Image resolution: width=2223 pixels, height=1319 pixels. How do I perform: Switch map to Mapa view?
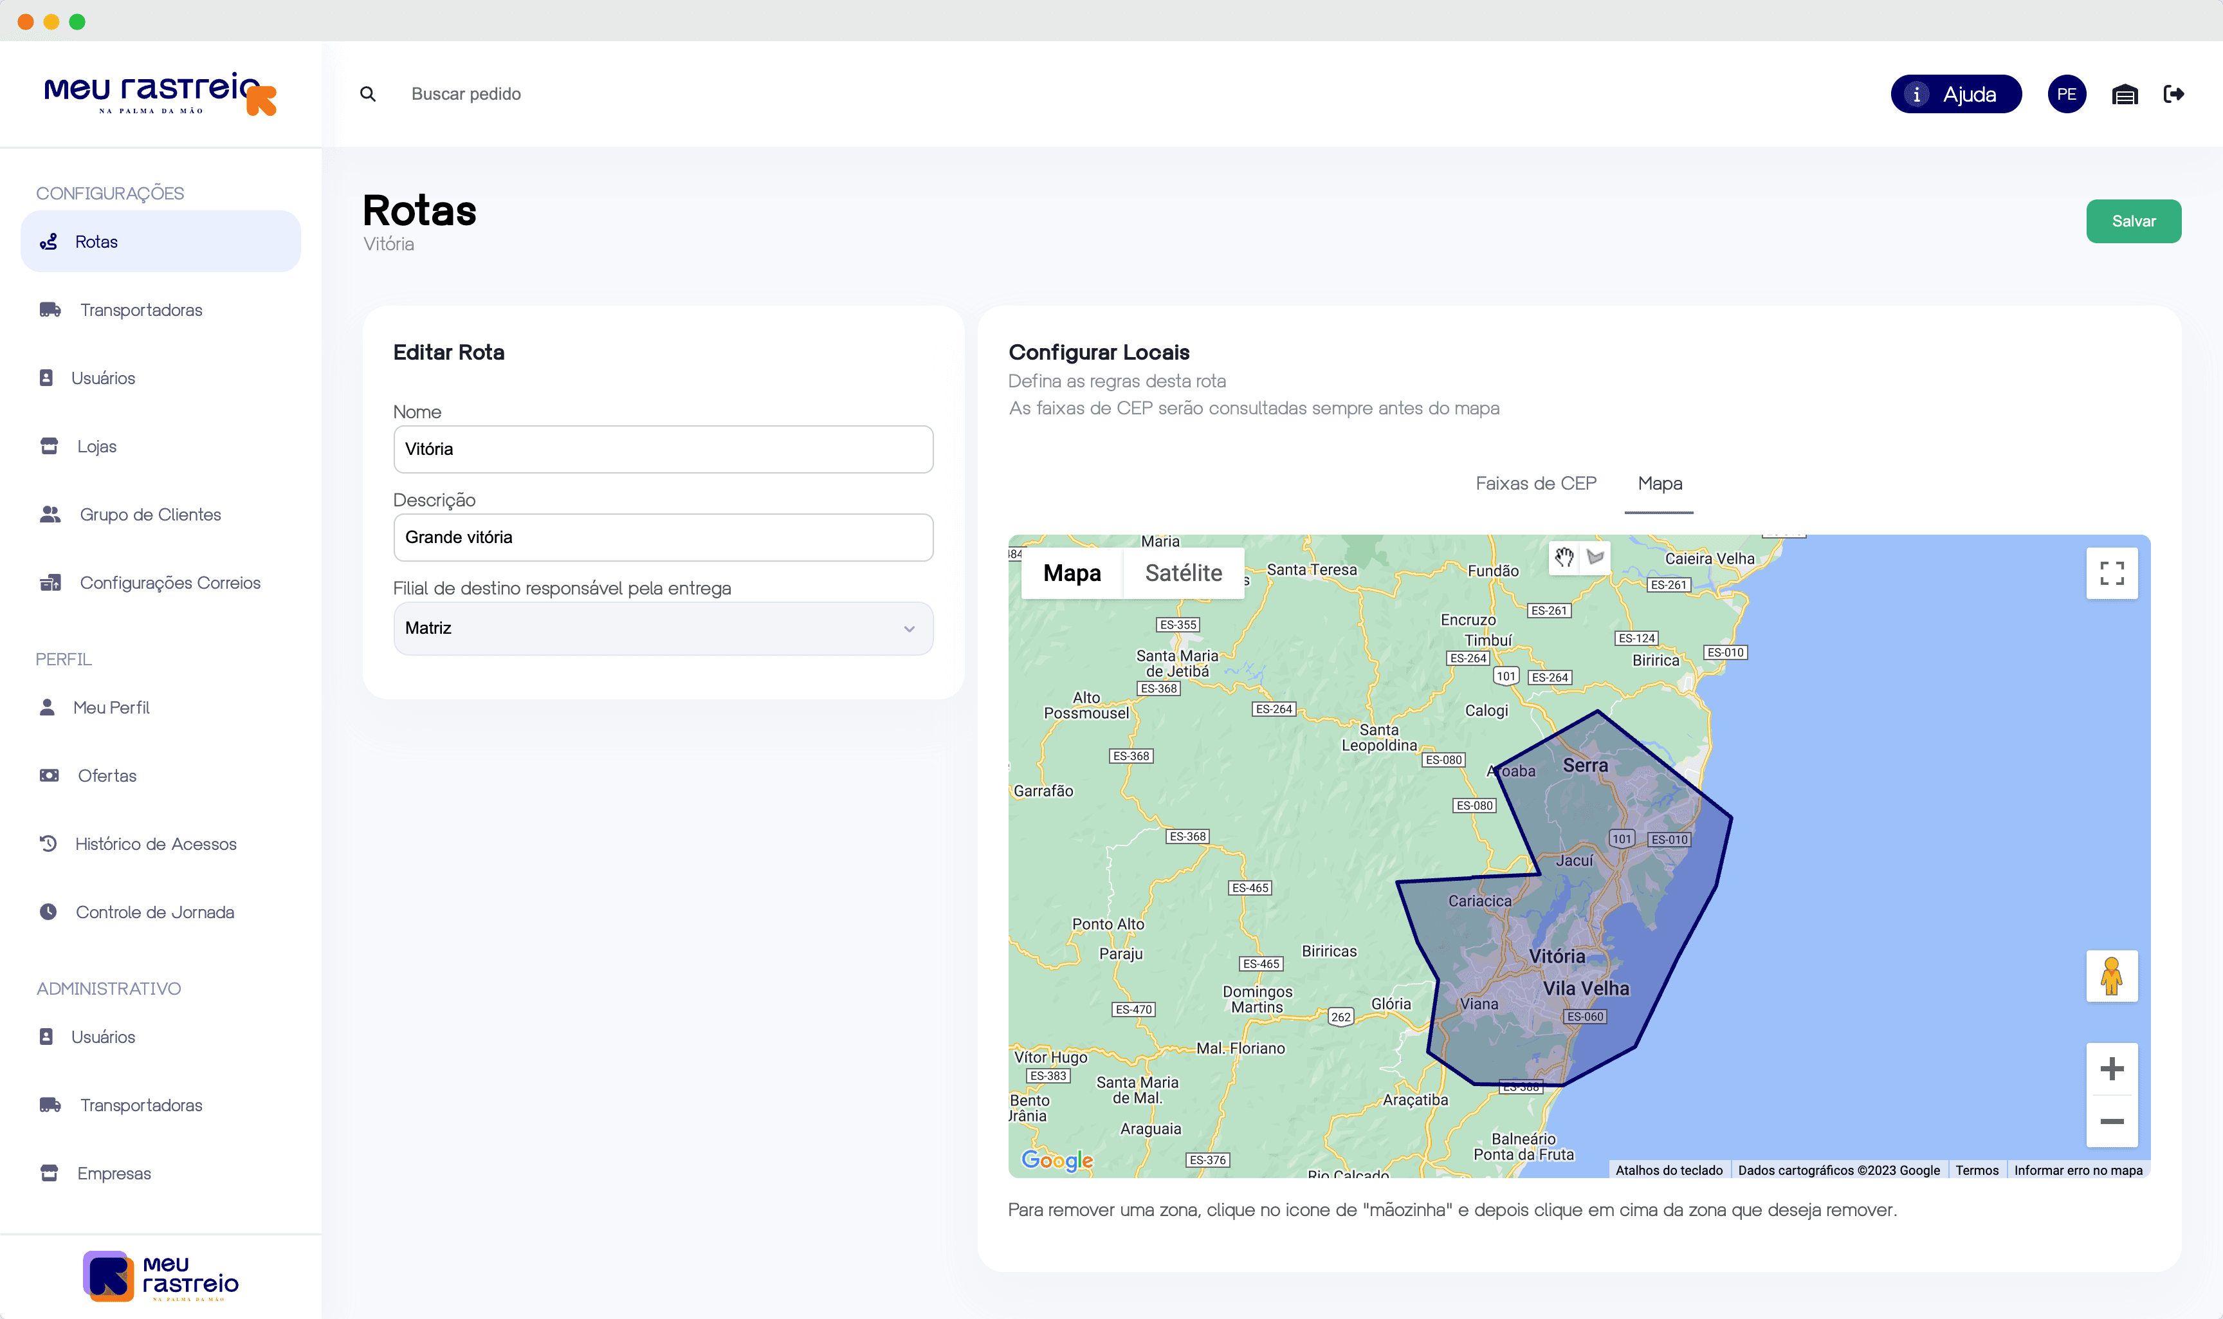pos(1072,573)
